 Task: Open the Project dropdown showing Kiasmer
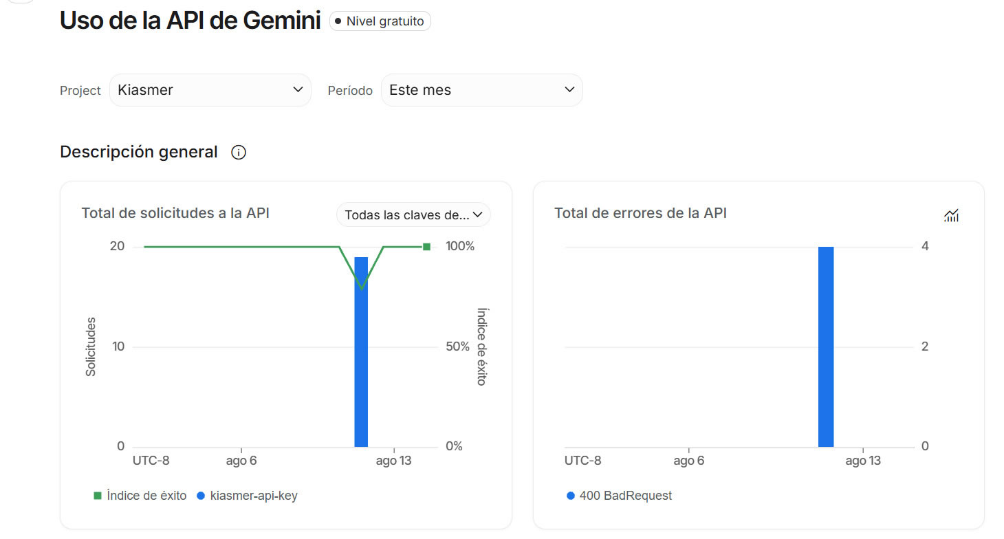[x=210, y=90]
